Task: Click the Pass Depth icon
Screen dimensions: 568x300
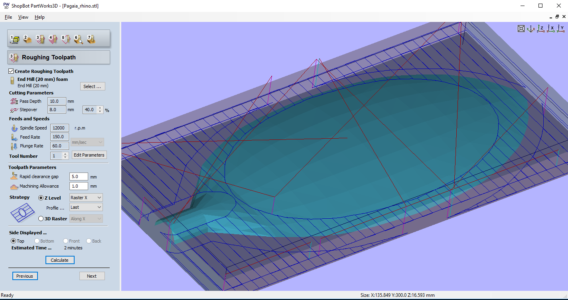Action: pyautogui.click(x=14, y=101)
